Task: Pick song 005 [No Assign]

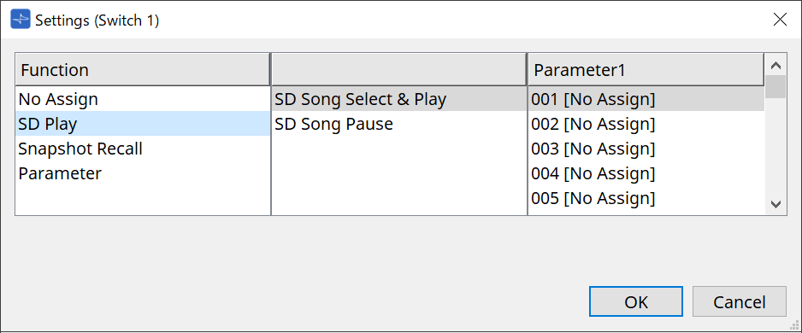Action: pos(646,198)
